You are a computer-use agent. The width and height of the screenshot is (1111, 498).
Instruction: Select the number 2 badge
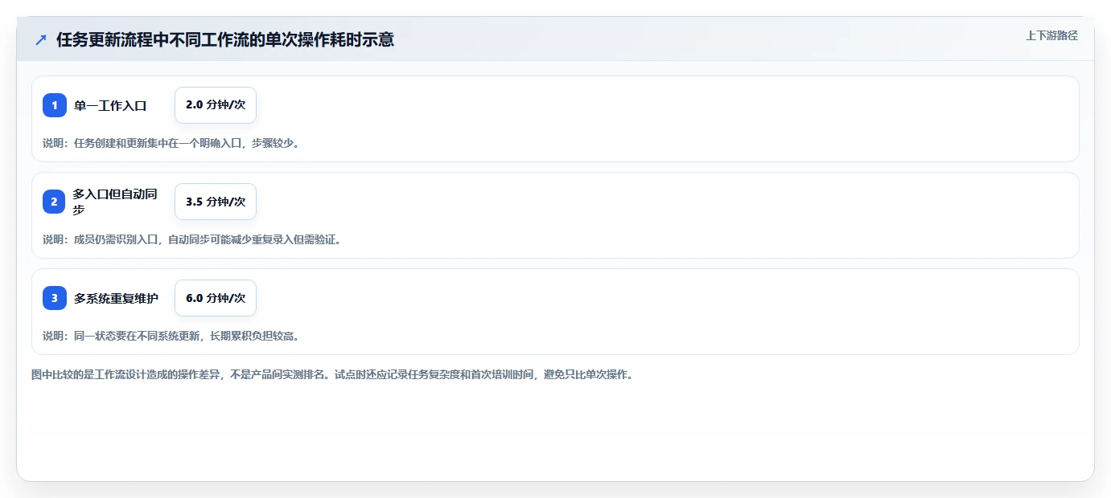[55, 202]
